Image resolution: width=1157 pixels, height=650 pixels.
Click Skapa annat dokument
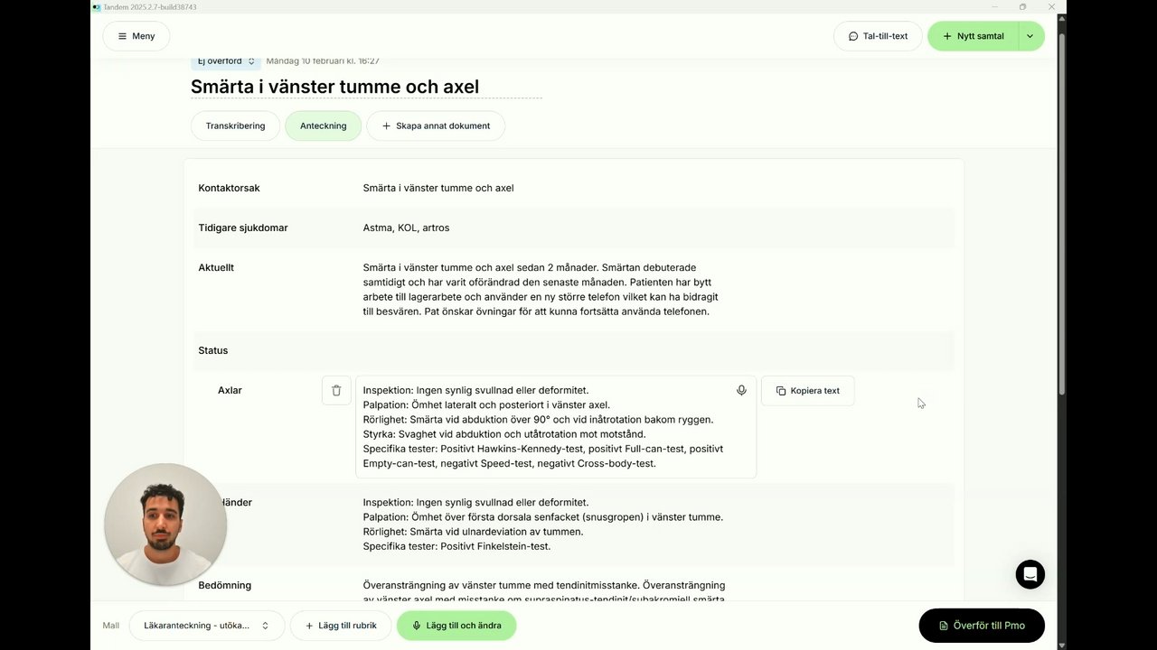click(x=436, y=125)
